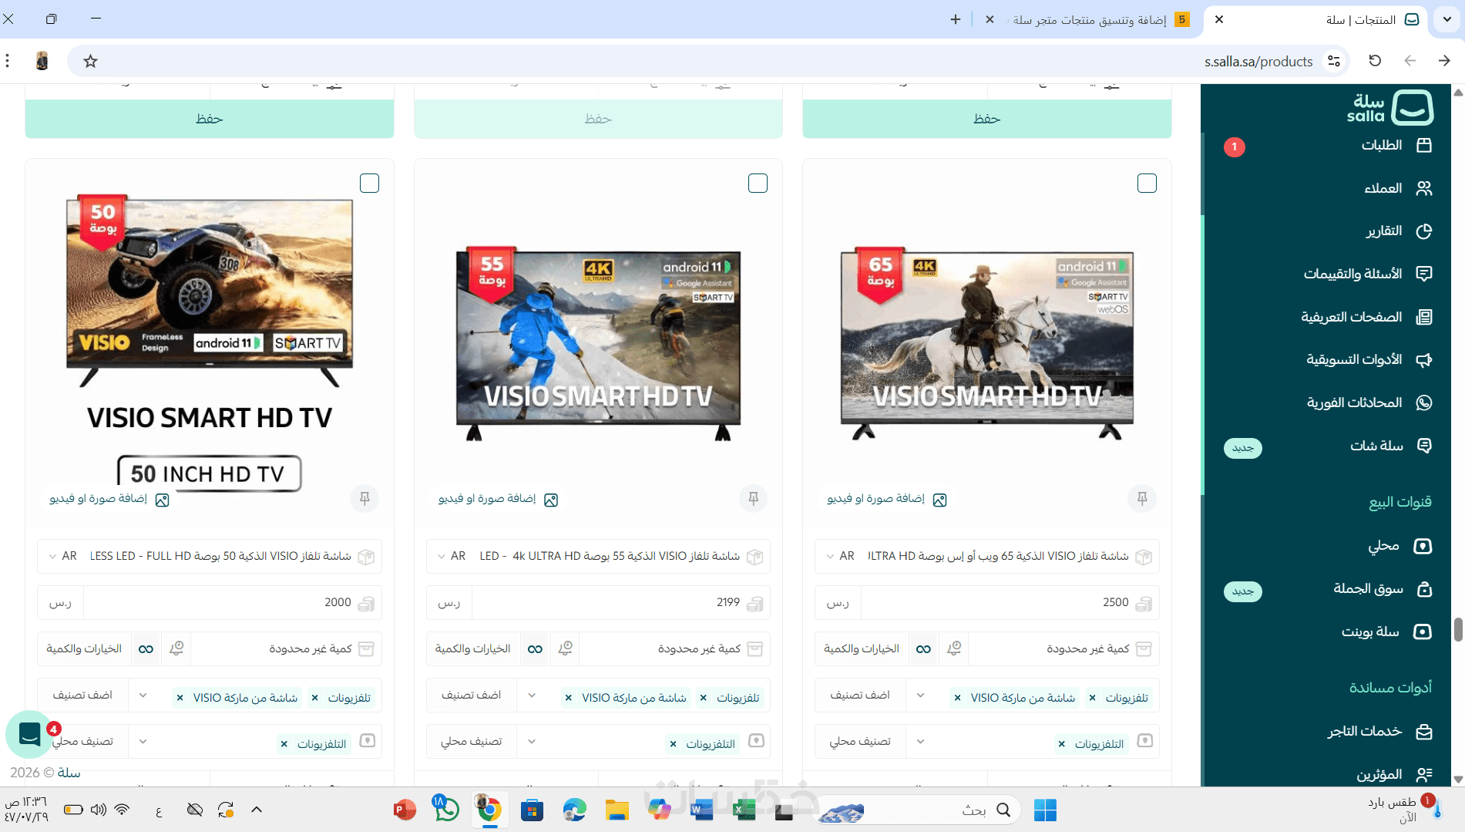The height and width of the screenshot is (832, 1465).
Task: Expand category dropdown for 50-inch TV
Action: pyautogui.click(x=143, y=695)
